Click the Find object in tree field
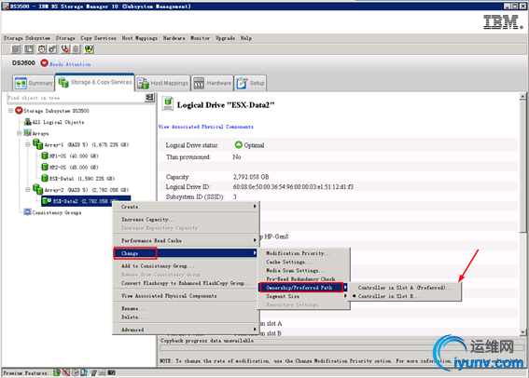The width and height of the screenshot is (529, 378). [76, 98]
